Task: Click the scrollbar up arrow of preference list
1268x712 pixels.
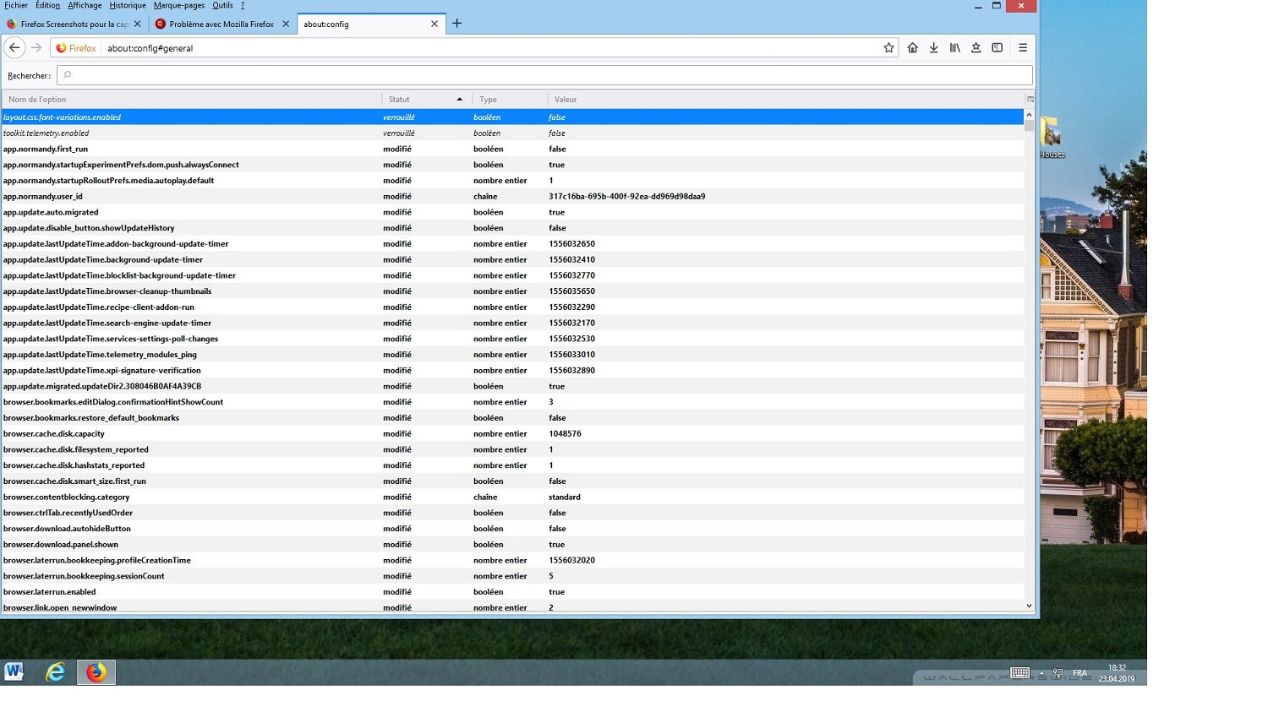Action: point(1029,115)
